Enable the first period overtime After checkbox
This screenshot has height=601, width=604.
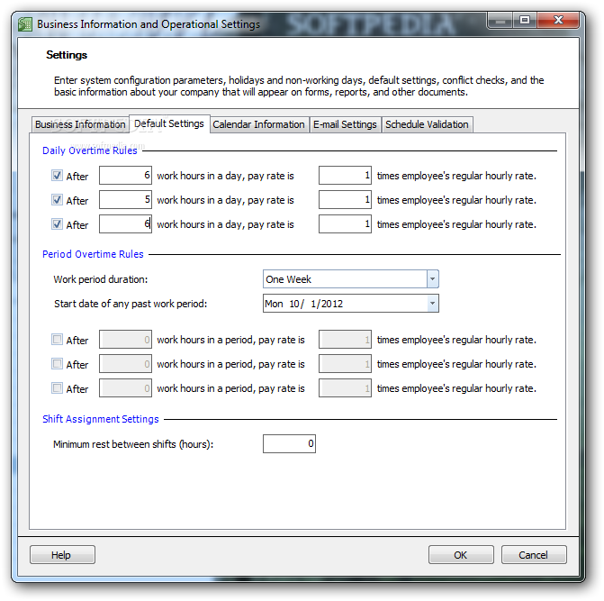pos(57,340)
